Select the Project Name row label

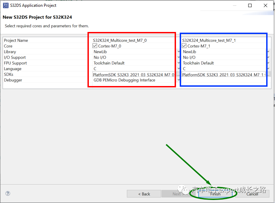(x=16, y=40)
